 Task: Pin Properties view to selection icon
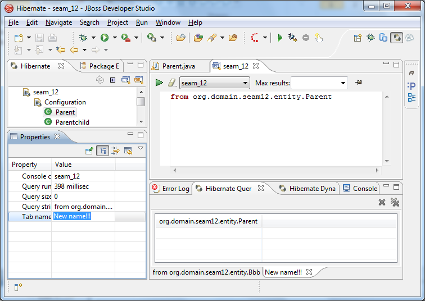coord(89,150)
